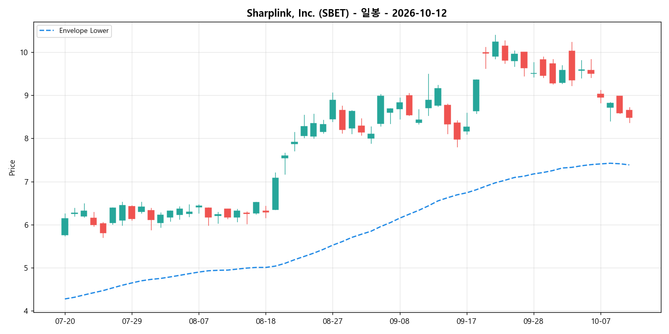The width and height of the screenshot is (669, 334).
Task: Click the green candle at 08-27
Action: 332,109
